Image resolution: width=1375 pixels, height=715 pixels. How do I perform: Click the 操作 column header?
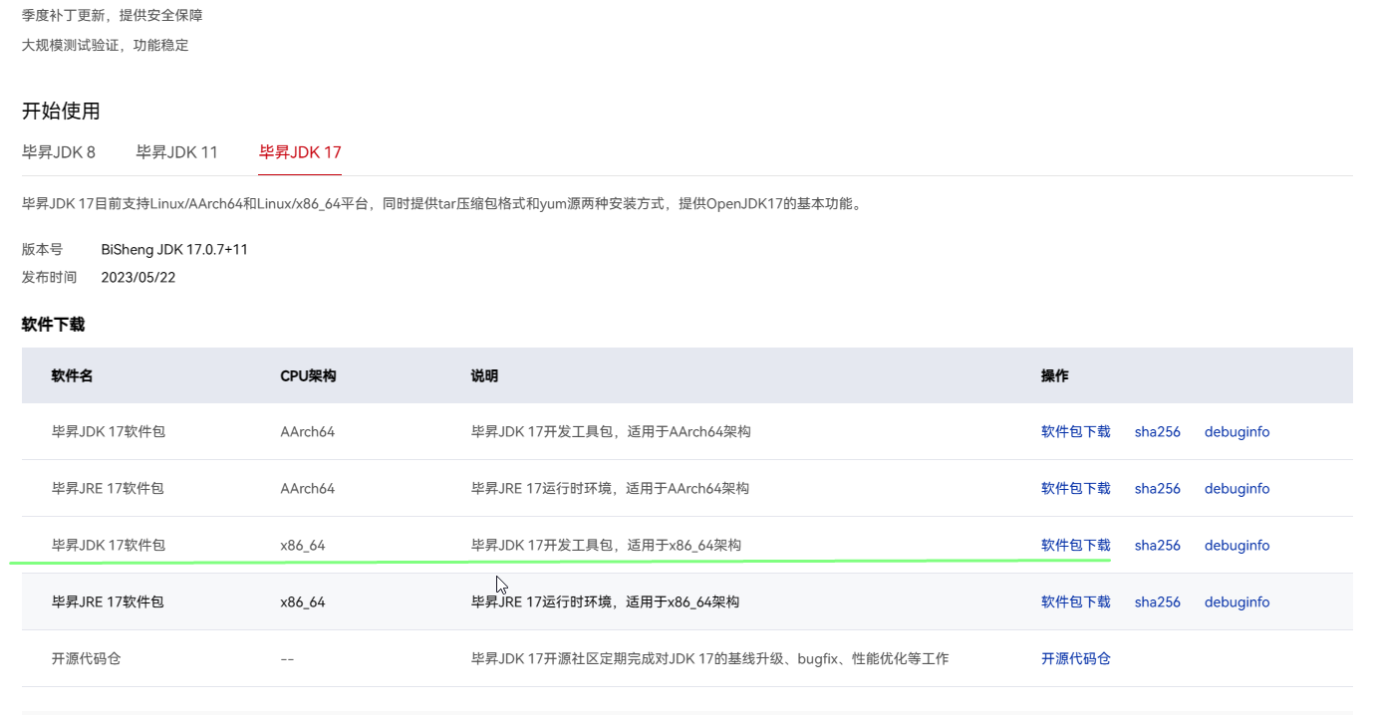point(1055,376)
